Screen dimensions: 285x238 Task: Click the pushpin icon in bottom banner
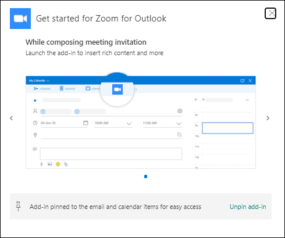18,206
